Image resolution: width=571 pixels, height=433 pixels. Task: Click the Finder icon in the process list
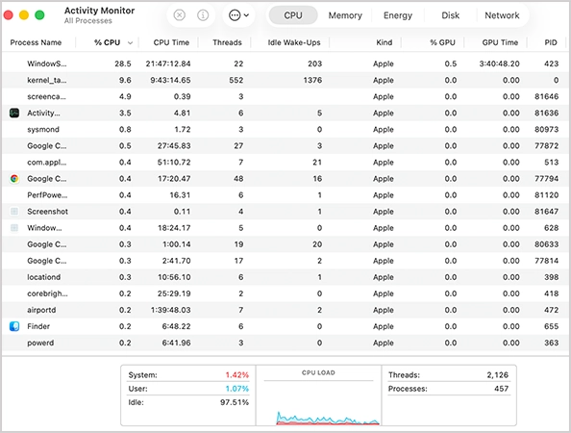(14, 326)
